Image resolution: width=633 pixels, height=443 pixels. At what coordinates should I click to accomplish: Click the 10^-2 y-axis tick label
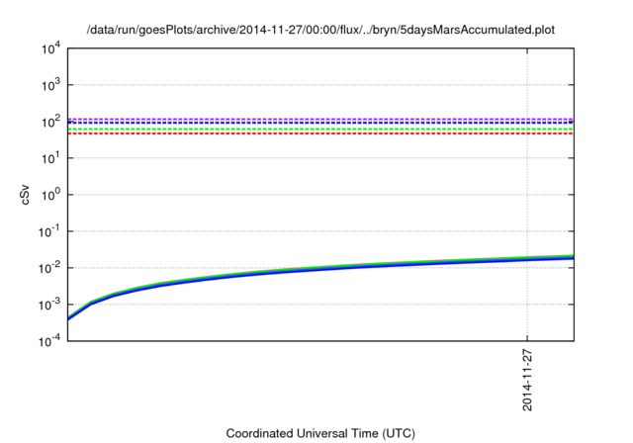point(49,268)
